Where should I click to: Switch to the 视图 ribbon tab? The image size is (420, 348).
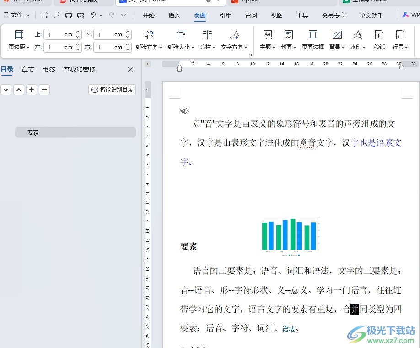[276, 16]
